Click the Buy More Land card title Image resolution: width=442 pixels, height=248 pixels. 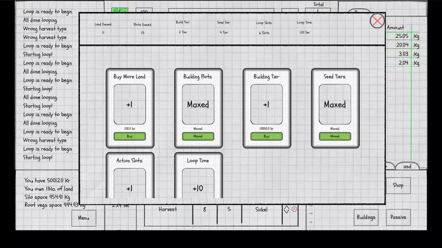pos(130,76)
